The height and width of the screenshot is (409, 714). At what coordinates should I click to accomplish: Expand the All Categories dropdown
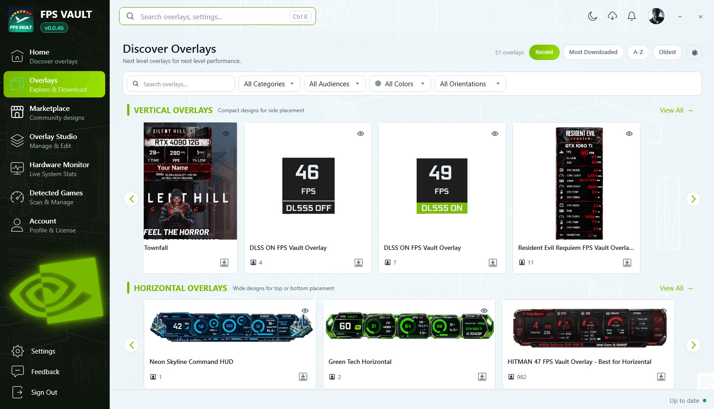(x=269, y=84)
